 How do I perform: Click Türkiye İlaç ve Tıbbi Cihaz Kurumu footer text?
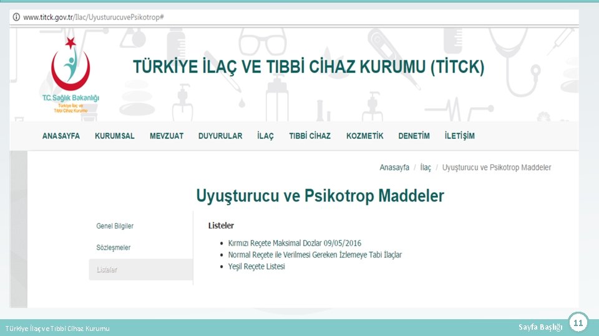[57, 328]
